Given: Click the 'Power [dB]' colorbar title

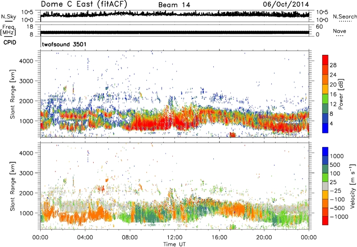Looking at the screenshot, I should click(x=340, y=94).
